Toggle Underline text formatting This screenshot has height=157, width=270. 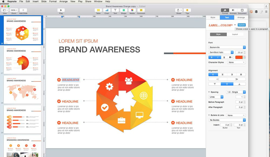(x=224, y=57)
